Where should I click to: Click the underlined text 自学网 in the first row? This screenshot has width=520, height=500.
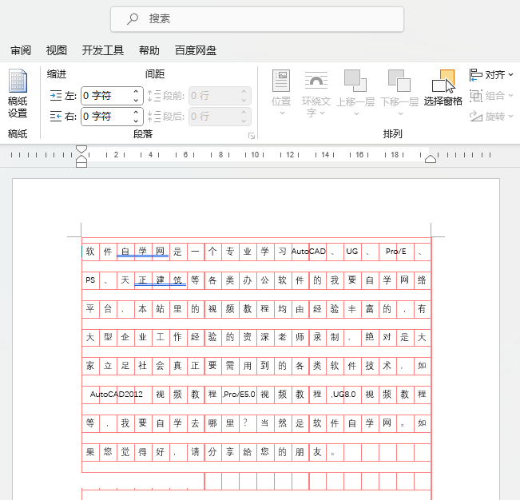click(x=143, y=252)
